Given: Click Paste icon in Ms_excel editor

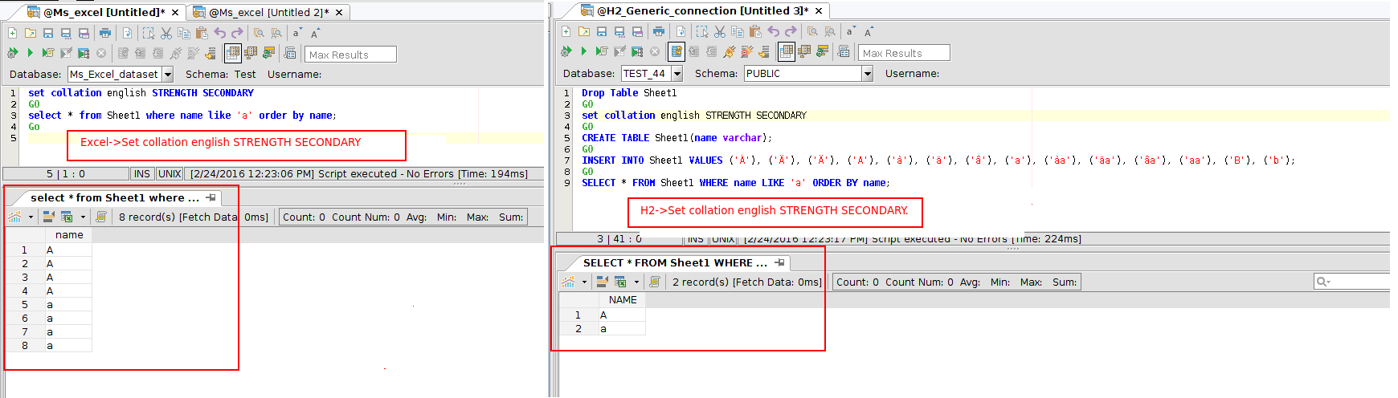Looking at the screenshot, I should (x=202, y=33).
